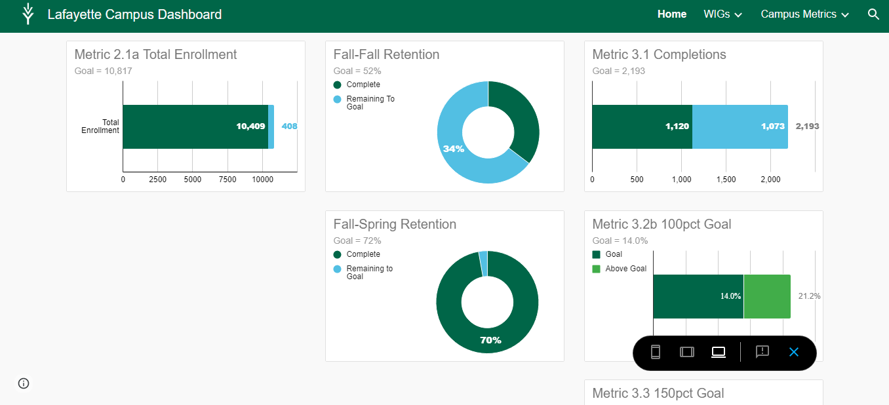The height and width of the screenshot is (405, 889).
Task: Click the Lafayette Campus Dashboard title
Action: (134, 14)
